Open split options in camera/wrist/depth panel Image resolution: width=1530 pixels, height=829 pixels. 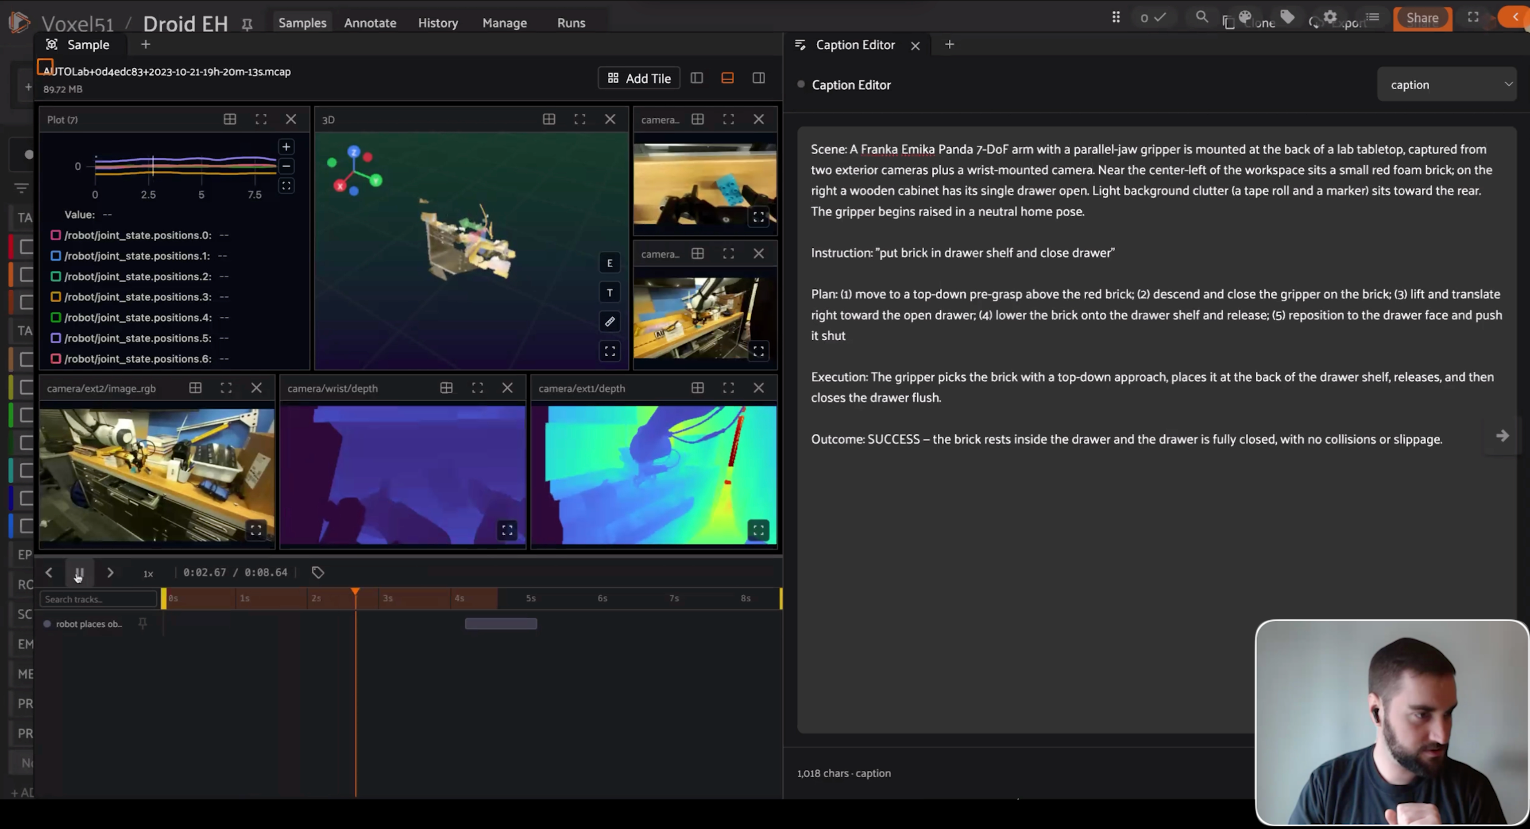point(446,388)
